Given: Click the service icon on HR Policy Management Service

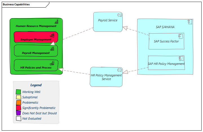Looking at the screenshot, I should tap(120, 70).
